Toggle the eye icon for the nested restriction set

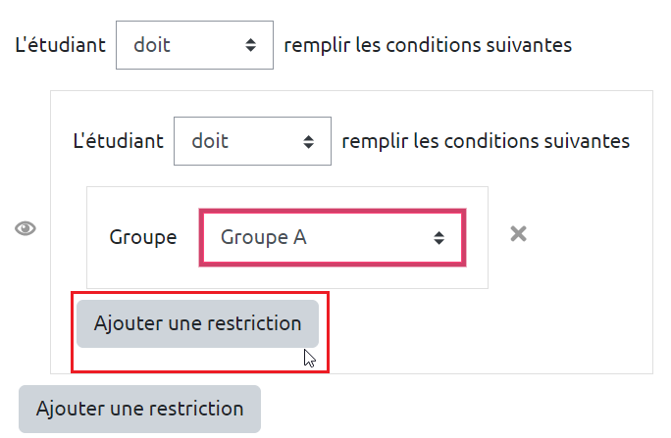click(26, 229)
